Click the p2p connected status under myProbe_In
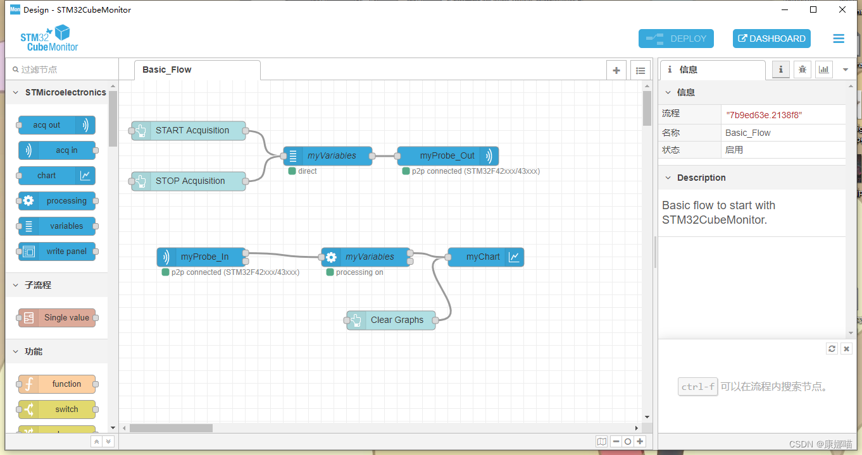This screenshot has width=862, height=455. point(235,272)
